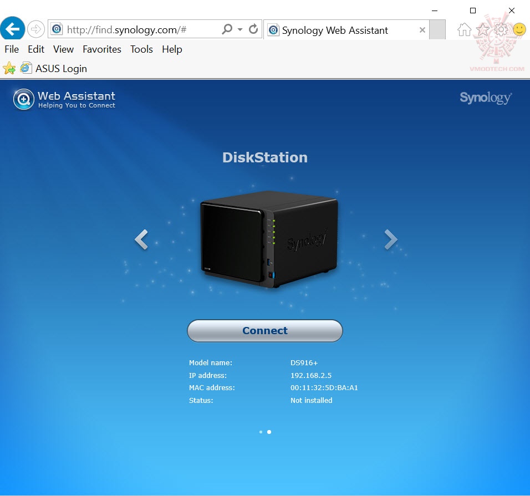Click the Synology brand logo
Image resolution: width=530 pixels, height=496 pixels.
(486, 98)
